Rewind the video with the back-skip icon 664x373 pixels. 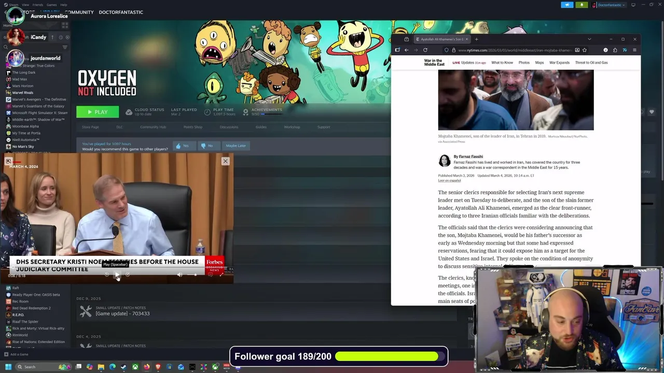coord(107,275)
